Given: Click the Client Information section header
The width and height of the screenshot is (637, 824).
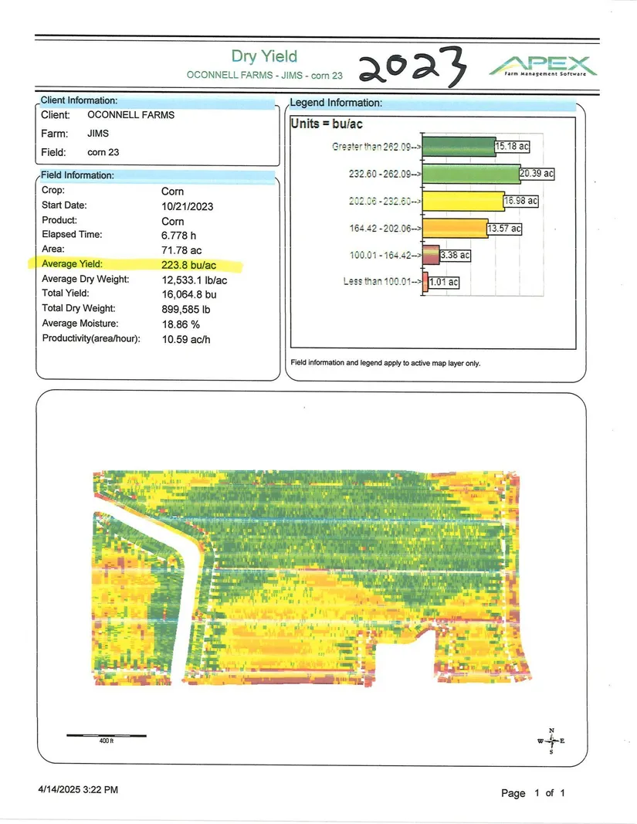Looking at the screenshot, I should tap(79, 100).
